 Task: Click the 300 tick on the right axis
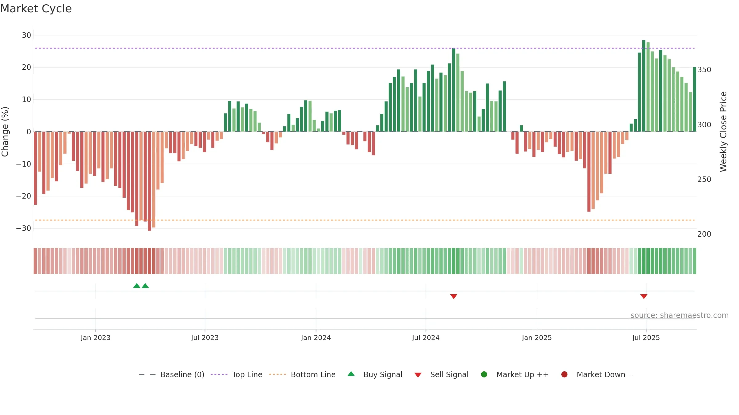pyautogui.click(x=704, y=124)
